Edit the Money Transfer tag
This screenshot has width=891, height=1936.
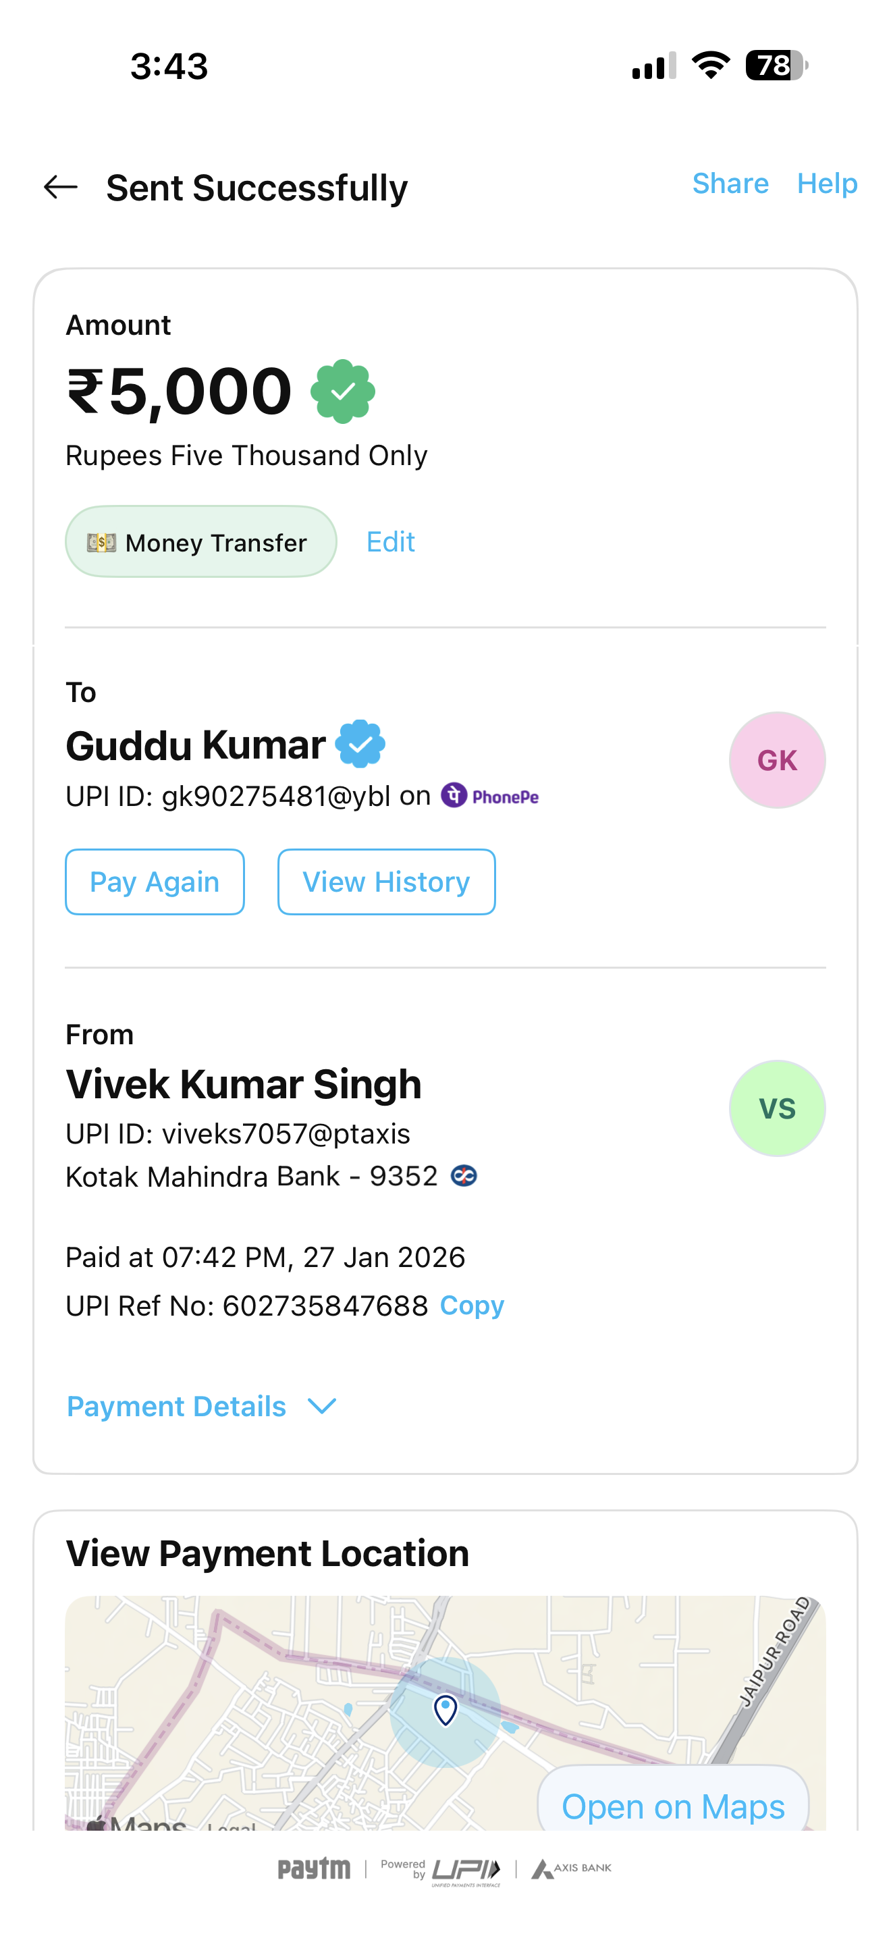click(x=391, y=542)
